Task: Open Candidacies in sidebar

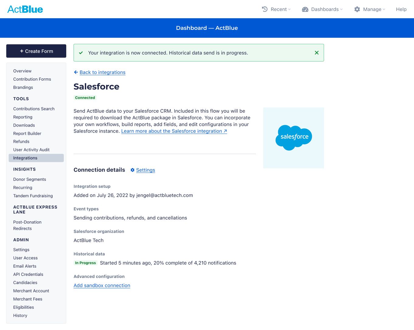Action: [25, 283]
